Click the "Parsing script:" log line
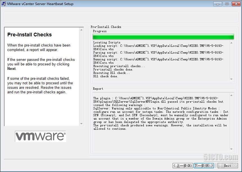This screenshot has width=242, height=172. click(x=158, y=54)
